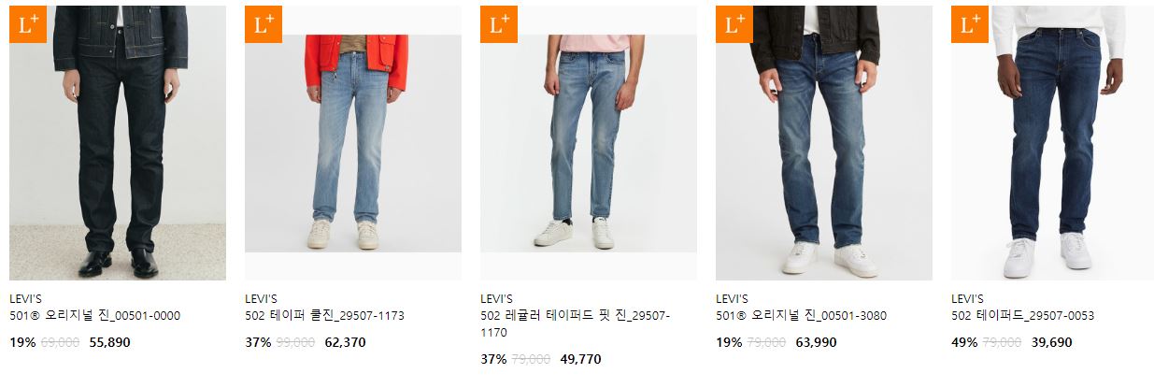1154x388 pixels.
Task: Open the light-wash jeans with red jacket photo
Action: [353, 143]
